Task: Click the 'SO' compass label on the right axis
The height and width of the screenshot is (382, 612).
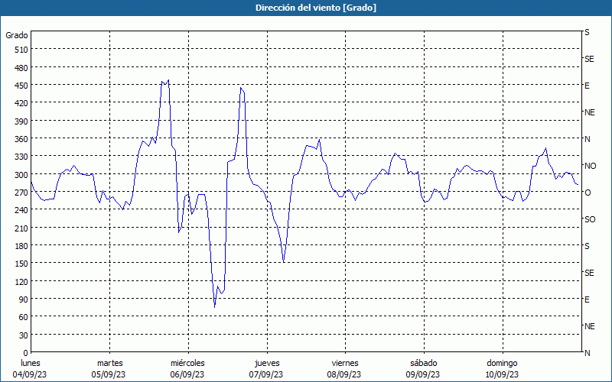Action: [590, 219]
